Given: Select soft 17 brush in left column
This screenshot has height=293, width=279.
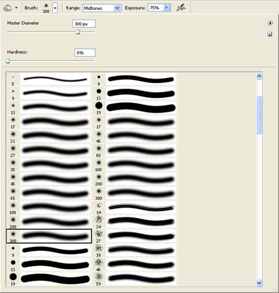Looking at the screenshot, I should [49, 122].
